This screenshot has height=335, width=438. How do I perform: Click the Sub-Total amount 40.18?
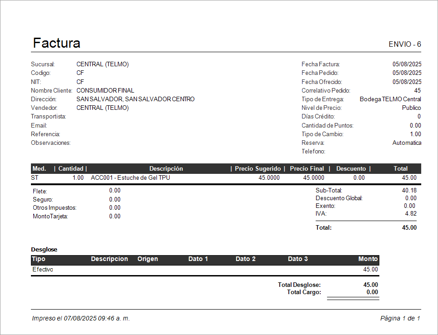pos(409,191)
